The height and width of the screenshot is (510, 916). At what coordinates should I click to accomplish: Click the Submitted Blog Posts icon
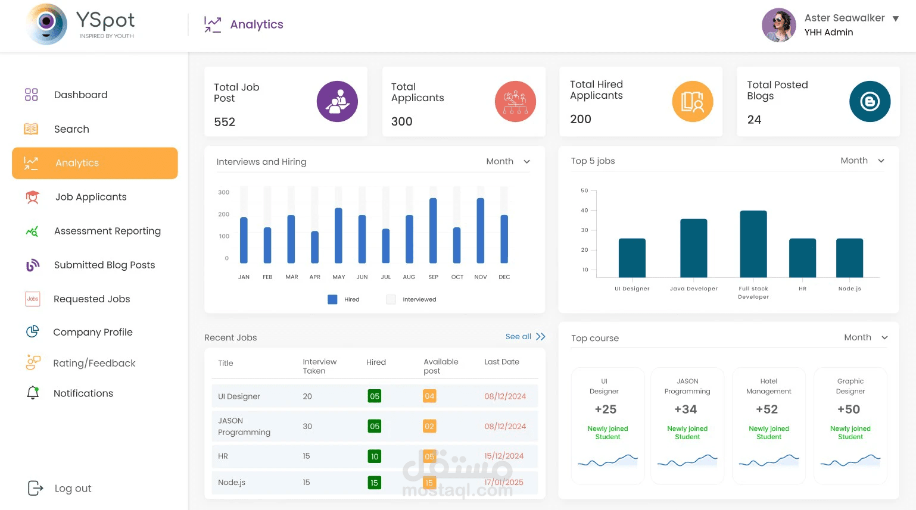pyautogui.click(x=33, y=265)
